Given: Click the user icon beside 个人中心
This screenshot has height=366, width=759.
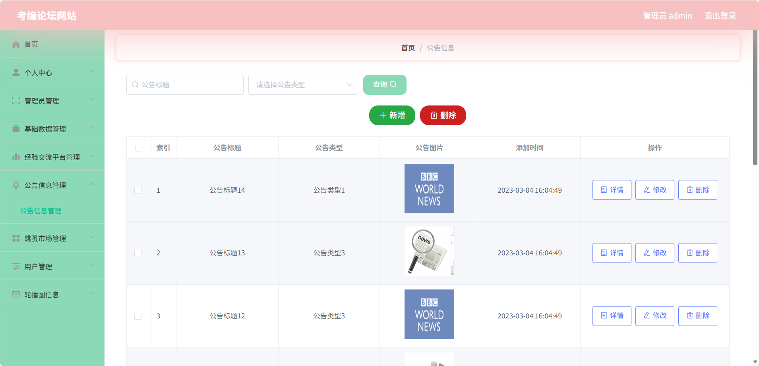Looking at the screenshot, I should (16, 73).
